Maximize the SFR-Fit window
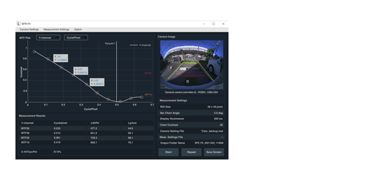The image size is (372, 180). [x=213, y=24]
